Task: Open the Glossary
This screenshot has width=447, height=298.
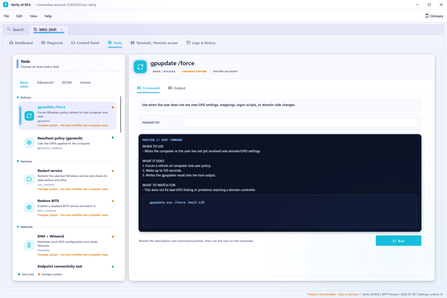Action: coord(434,16)
